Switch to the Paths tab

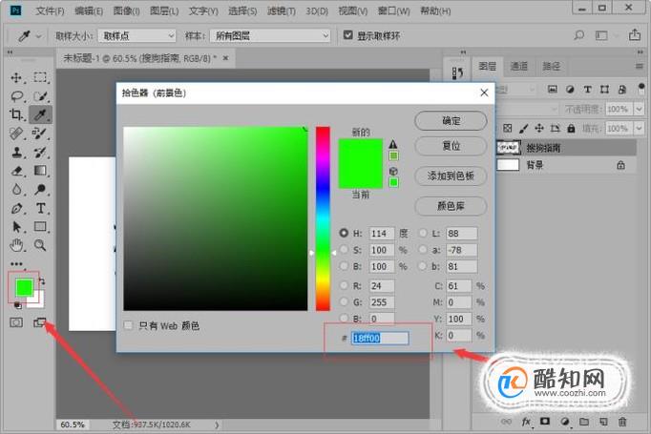552,66
